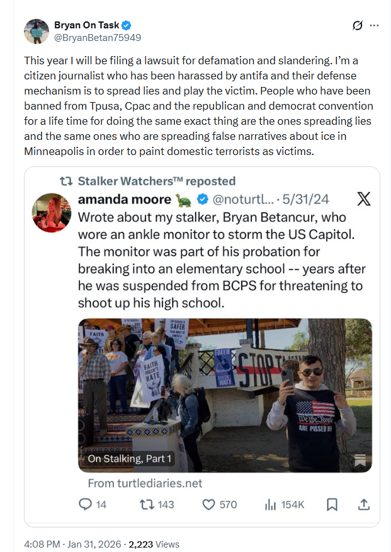The width and height of the screenshot is (391, 552).
Task: Click the share upload icon
Action: (x=363, y=504)
